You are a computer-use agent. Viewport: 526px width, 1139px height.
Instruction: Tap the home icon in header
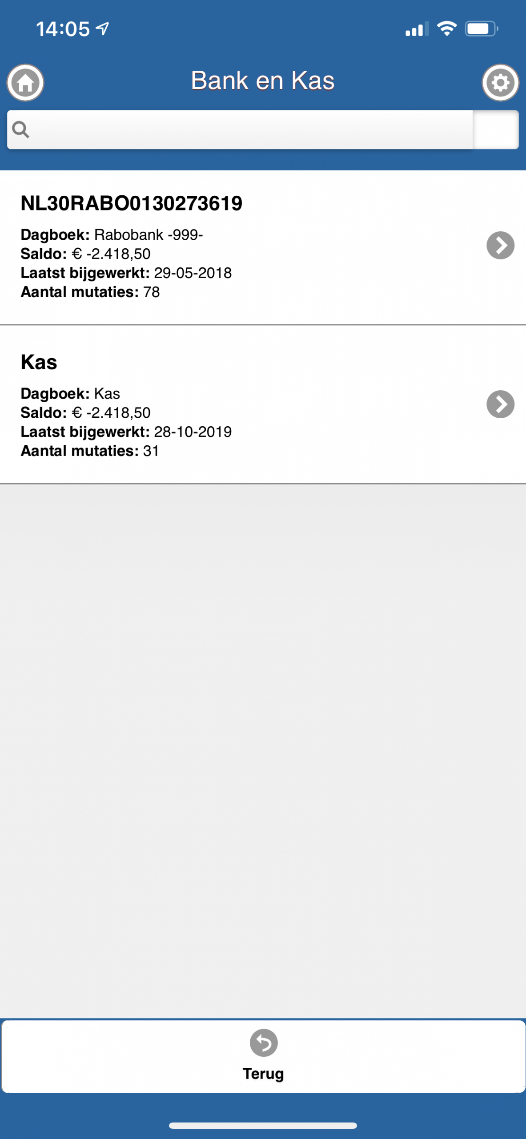coord(25,83)
